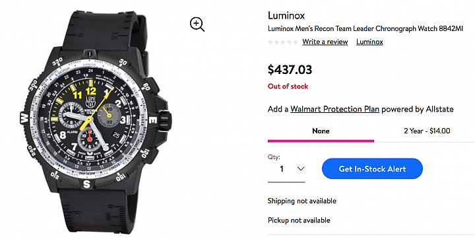Image resolution: width=475 pixels, height=239 pixels.
Task: Click the quantity value 1
Action: pyautogui.click(x=282, y=169)
